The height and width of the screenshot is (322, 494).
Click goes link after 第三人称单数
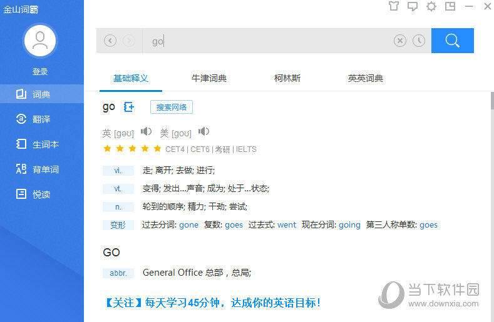(x=428, y=225)
